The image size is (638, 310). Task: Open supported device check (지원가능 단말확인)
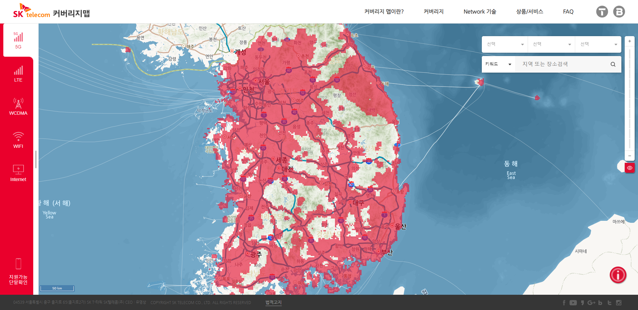point(18,272)
